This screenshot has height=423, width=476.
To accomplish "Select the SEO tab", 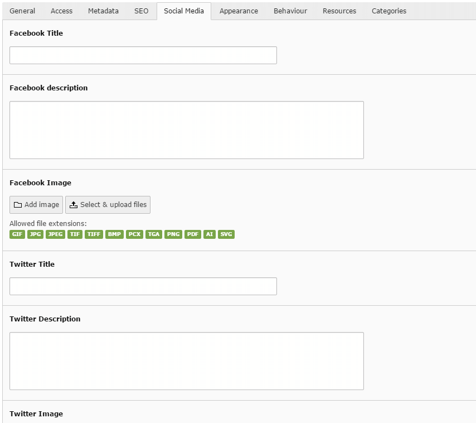I will click(142, 11).
